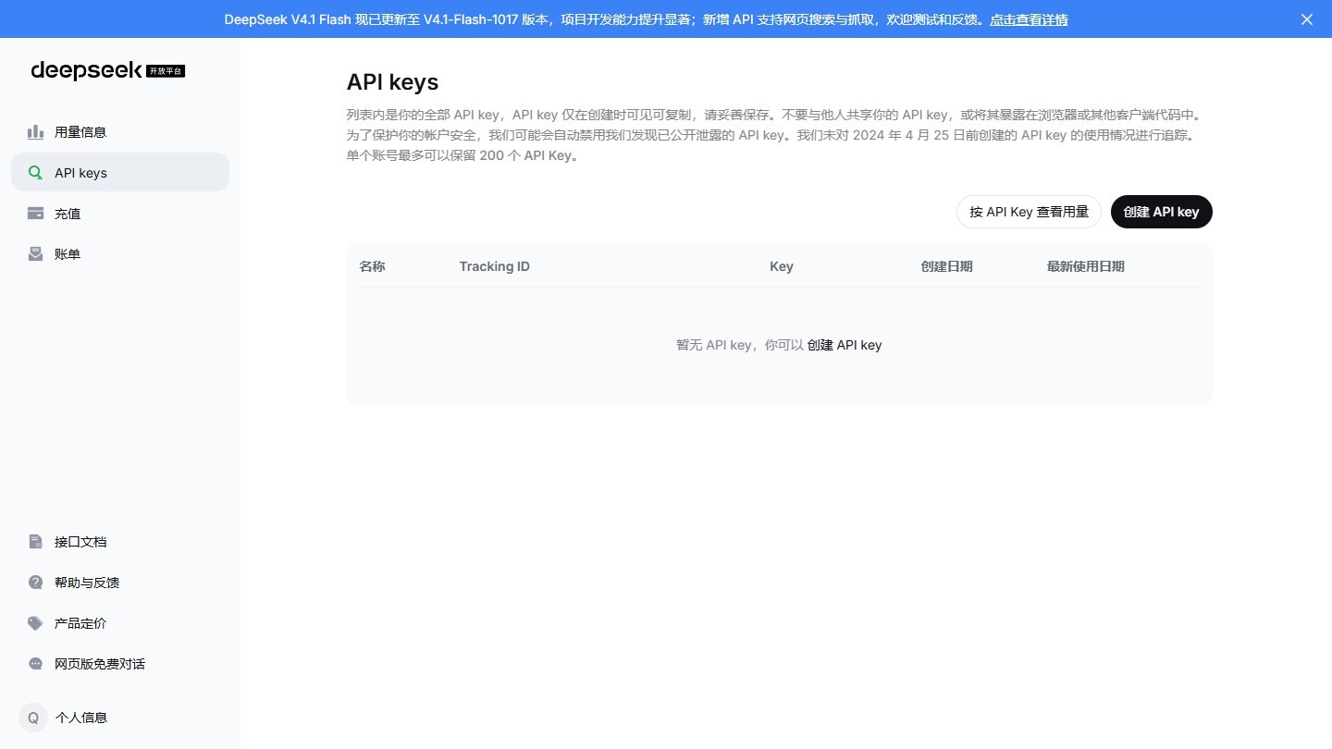
Task: Click the envelope icon beside 账单
Action: [x=35, y=254]
